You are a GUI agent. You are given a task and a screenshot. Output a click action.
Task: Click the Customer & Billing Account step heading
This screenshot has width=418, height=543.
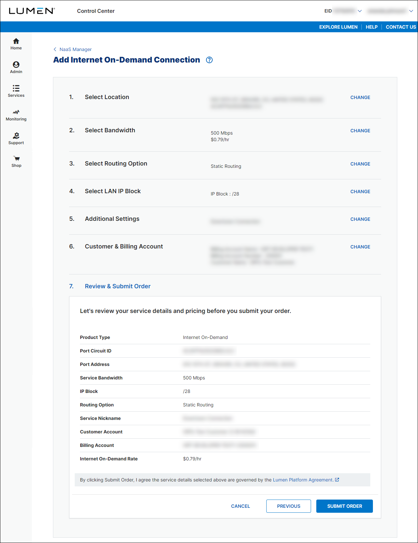[124, 246]
